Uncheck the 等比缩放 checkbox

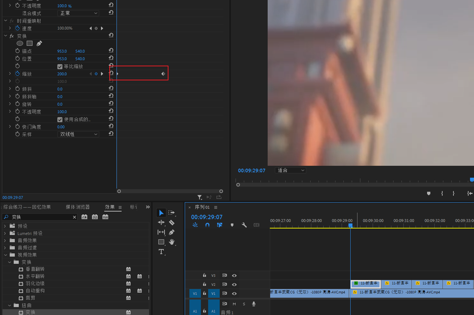pyautogui.click(x=60, y=66)
